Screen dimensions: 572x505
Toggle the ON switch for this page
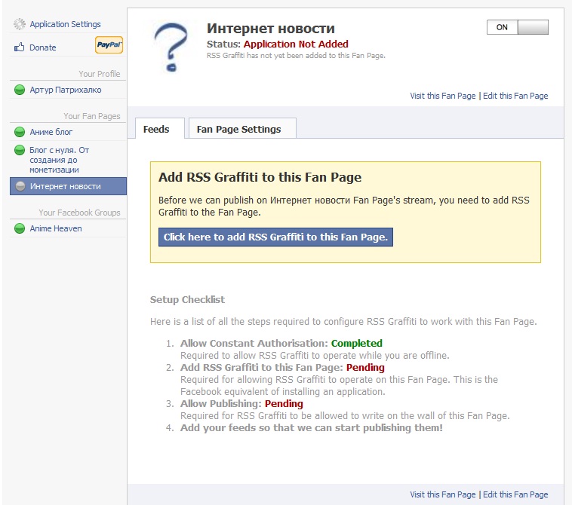point(518,27)
